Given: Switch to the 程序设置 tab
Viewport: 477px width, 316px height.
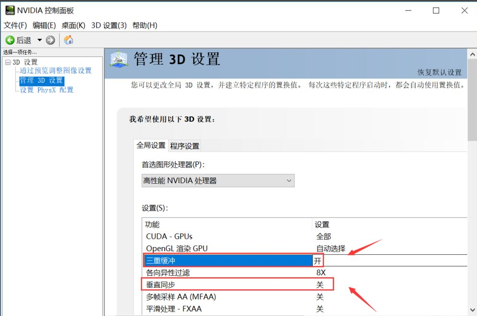Looking at the screenshot, I should pos(185,146).
